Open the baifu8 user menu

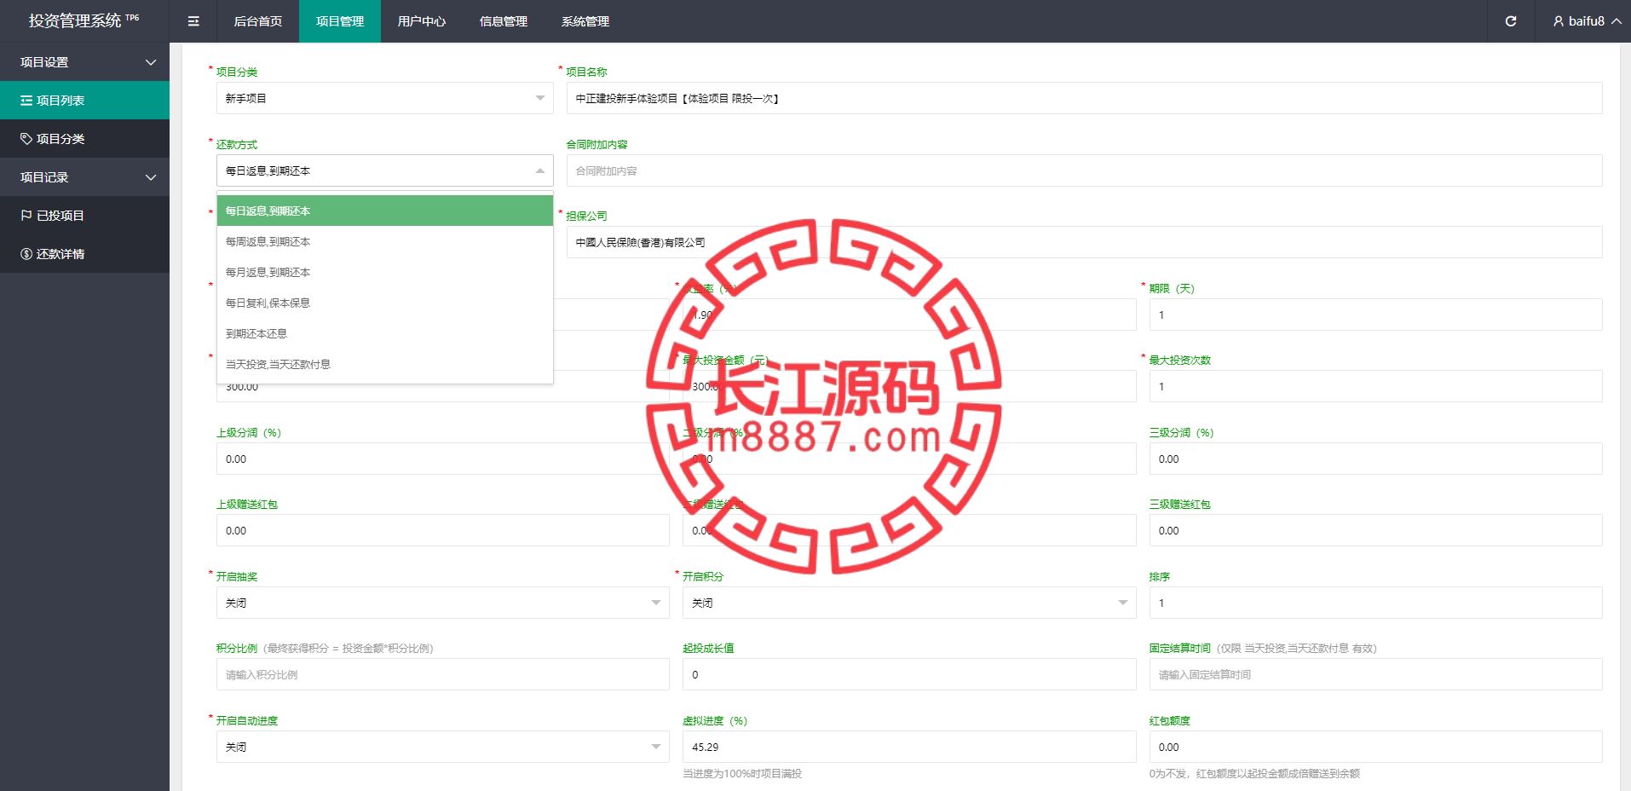pos(1587,21)
